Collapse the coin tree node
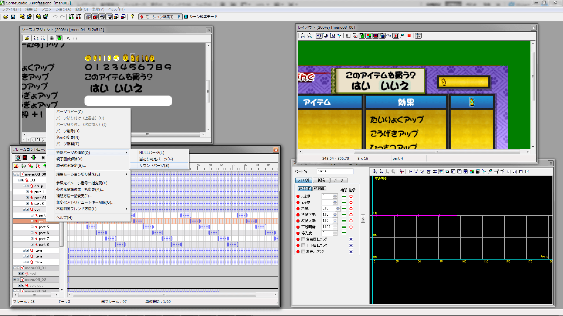This screenshot has width=563, height=316. [x=24, y=209]
